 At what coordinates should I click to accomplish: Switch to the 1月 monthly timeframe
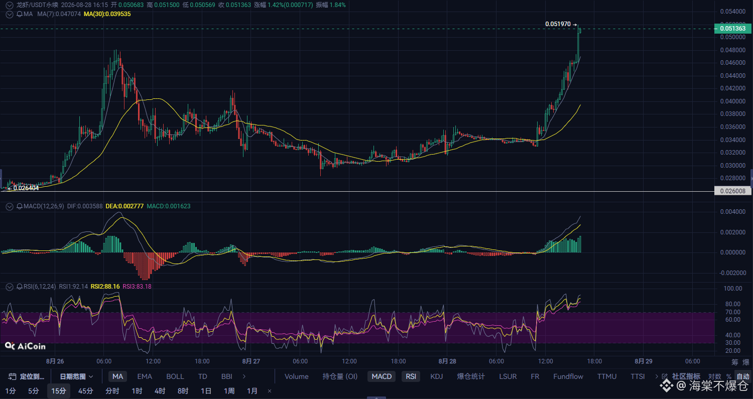coord(252,391)
